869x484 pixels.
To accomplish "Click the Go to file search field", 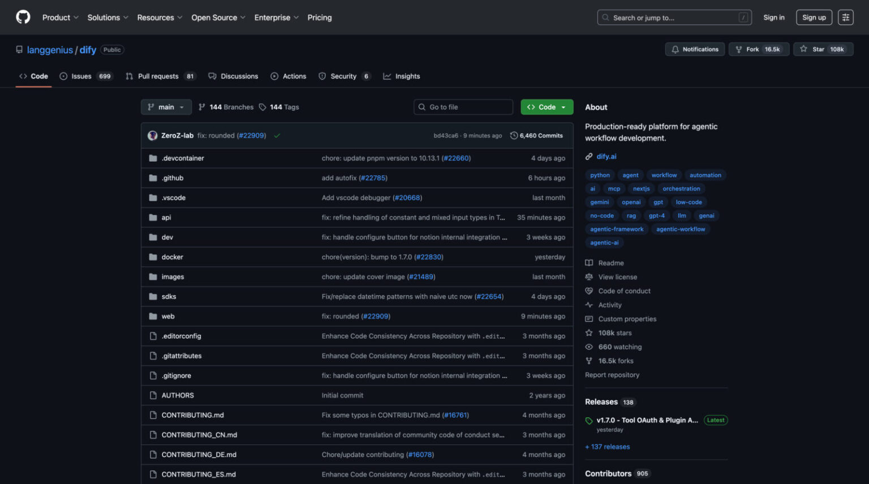I will point(463,107).
